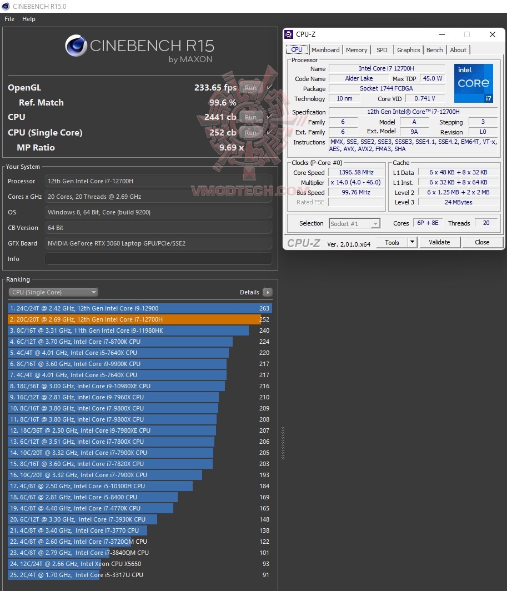
Task: Click the Multiplier value x 14.0
Action: point(356,182)
